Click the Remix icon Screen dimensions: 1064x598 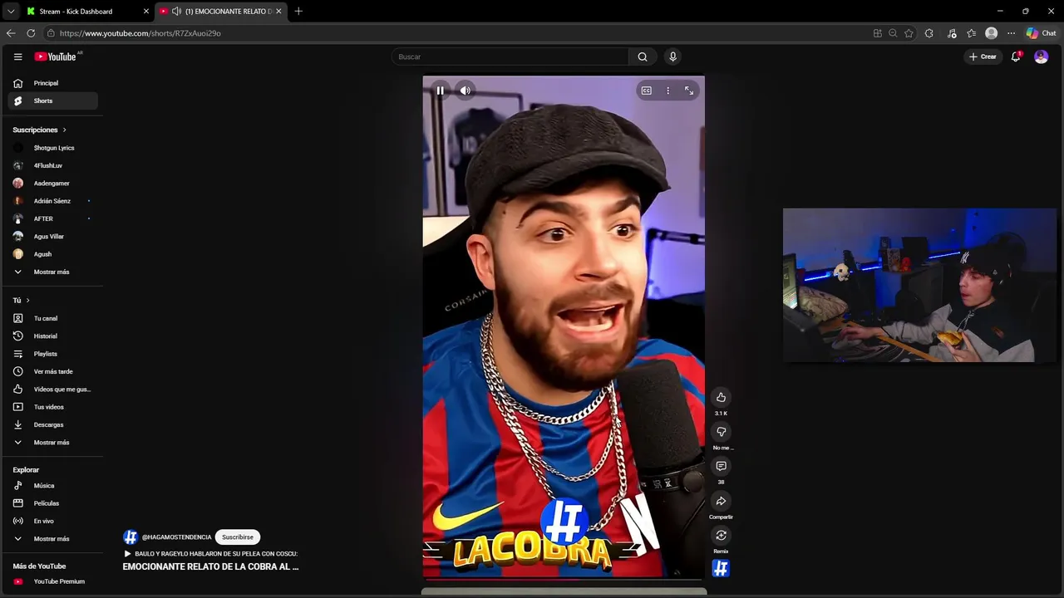pos(721,536)
